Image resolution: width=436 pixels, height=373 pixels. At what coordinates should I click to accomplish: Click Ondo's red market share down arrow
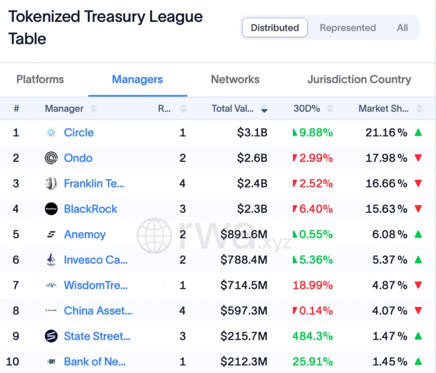tap(418, 158)
